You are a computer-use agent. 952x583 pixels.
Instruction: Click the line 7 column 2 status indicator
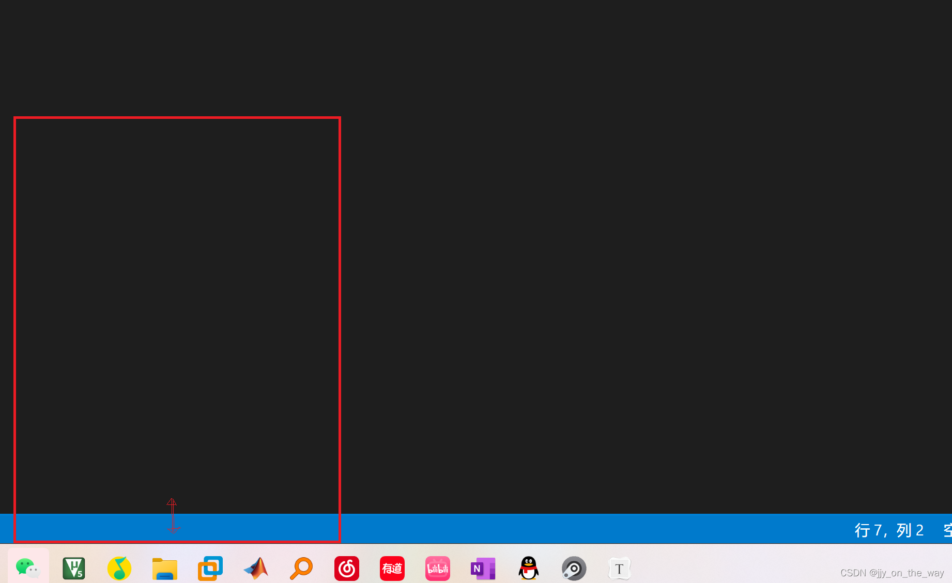point(889,530)
